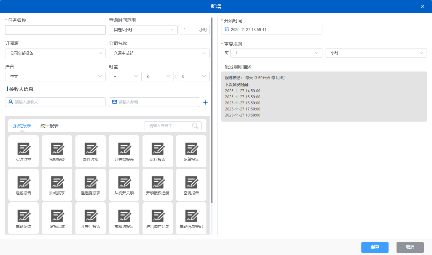Select the 进出围栏记录 report icon
This screenshot has height=255, width=432.
158,216
